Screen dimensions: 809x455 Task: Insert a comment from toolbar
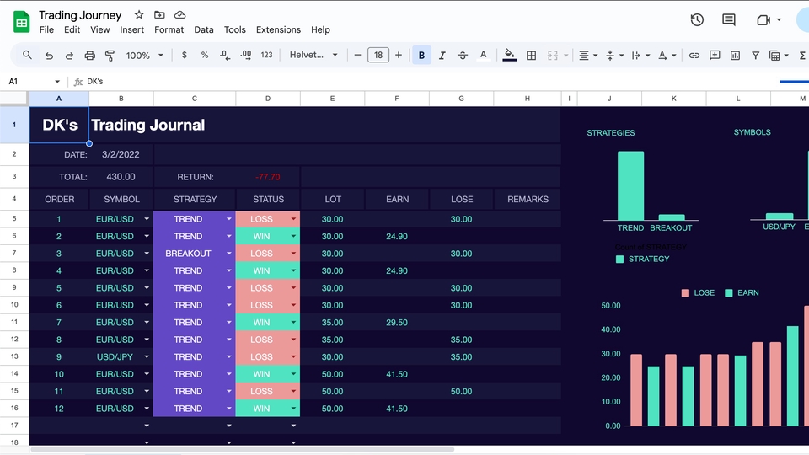[x=715, y=56]
